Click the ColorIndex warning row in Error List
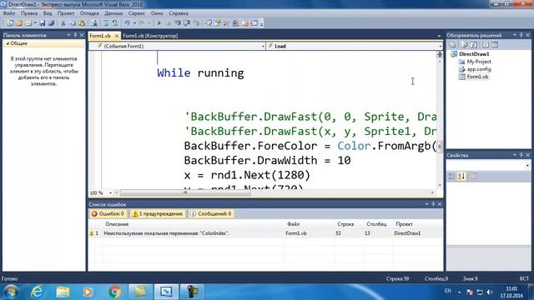This screenshot has height=300, width=534. (x=265, y=233)
